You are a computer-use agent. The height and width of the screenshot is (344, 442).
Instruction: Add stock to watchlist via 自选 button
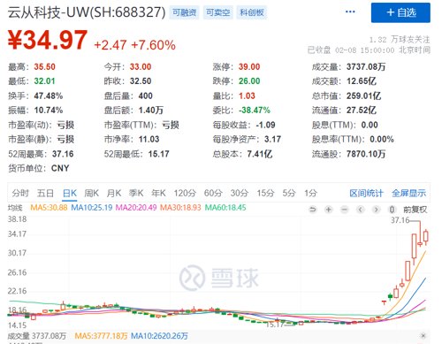pos(400,12)
